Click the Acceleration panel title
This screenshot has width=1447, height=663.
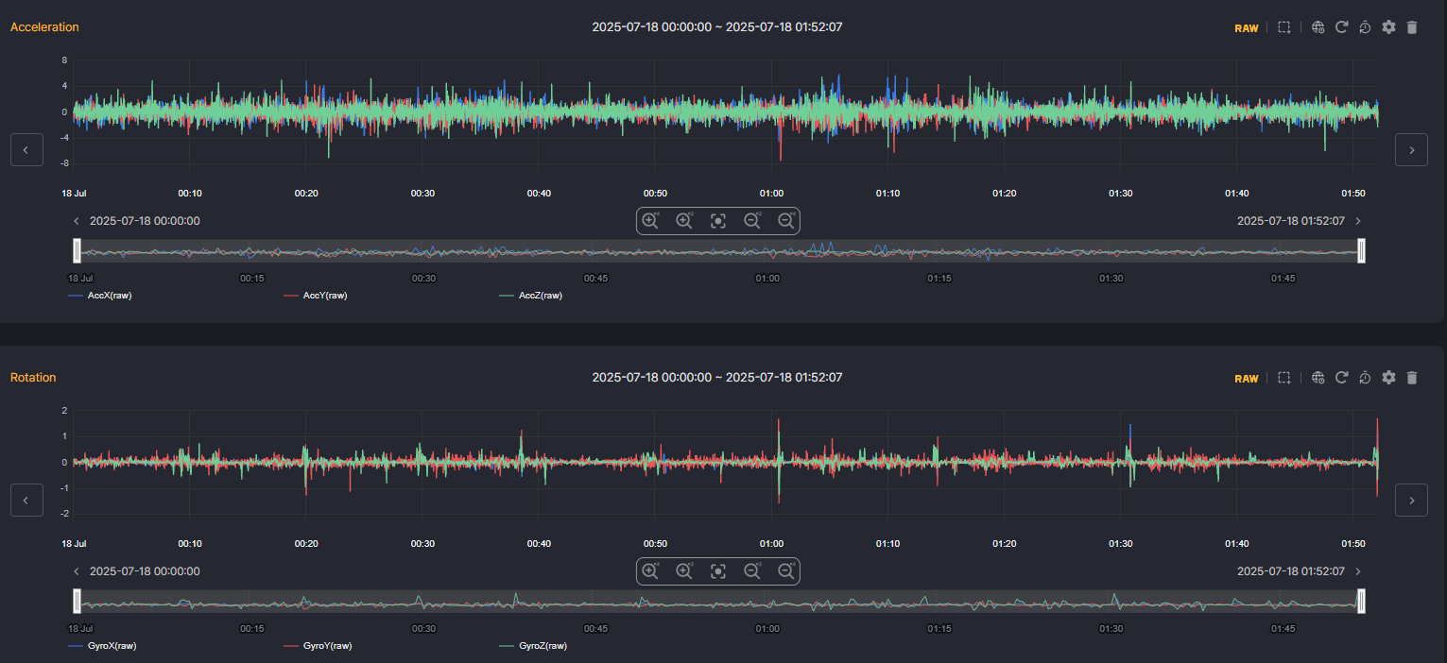click(x=44, y=27)
